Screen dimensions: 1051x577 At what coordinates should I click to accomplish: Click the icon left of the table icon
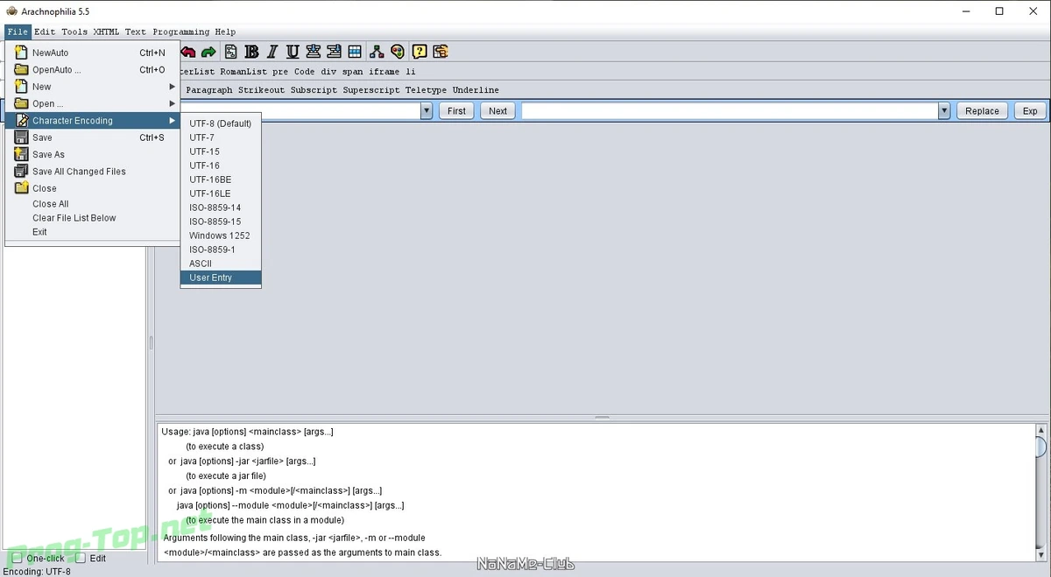click(334, 52)
